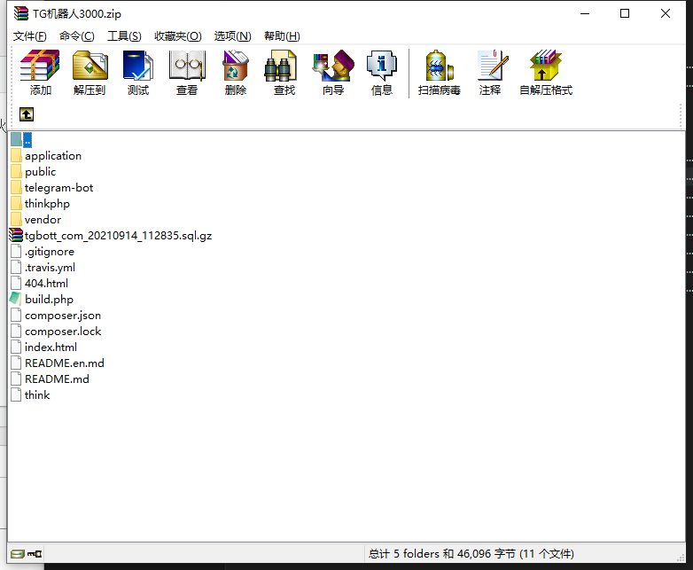693x570 pixels.
Task: Open the File (文件) menu
Action: tap(29, 36)
